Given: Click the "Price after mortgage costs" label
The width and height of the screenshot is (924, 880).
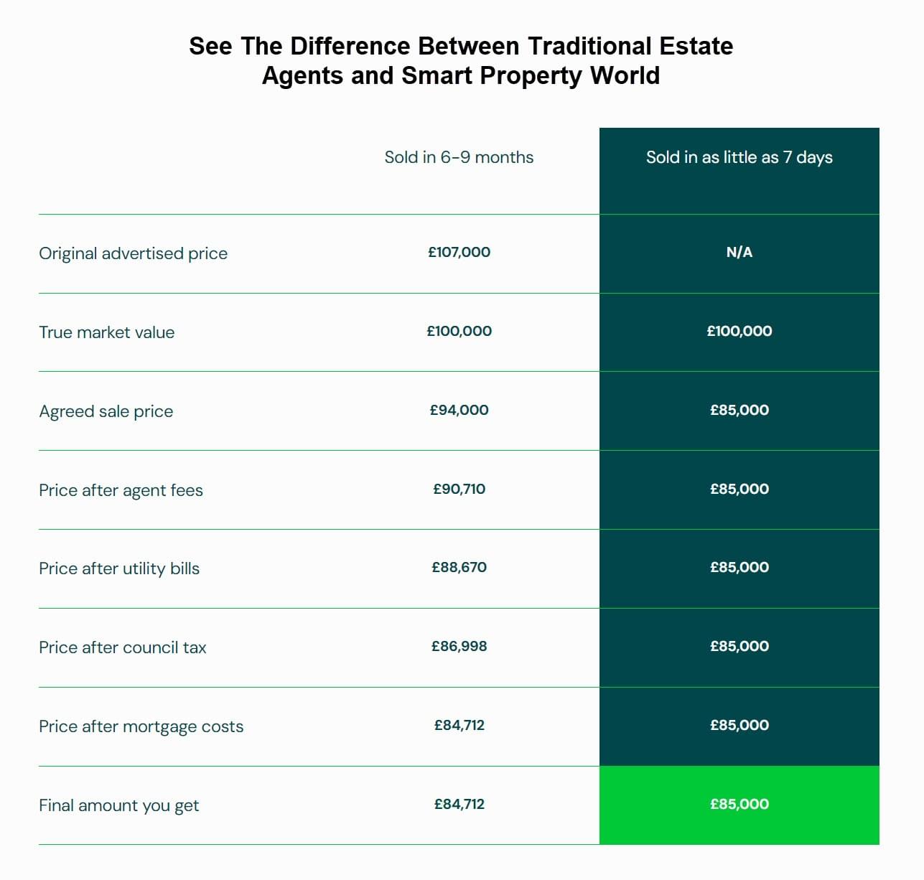Looking at the screenshot, I should click(141, 726).
